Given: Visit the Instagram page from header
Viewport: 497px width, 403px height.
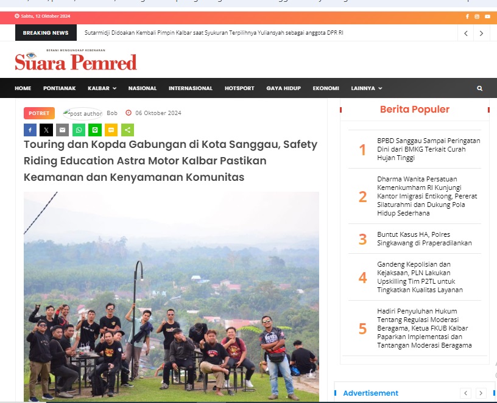Looking at the screenshot, I should point(477,16).
